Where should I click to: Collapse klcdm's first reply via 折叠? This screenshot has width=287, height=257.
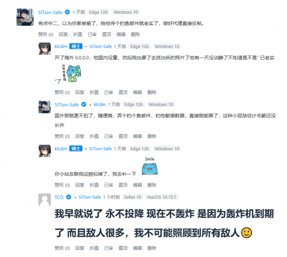(94, 92)
